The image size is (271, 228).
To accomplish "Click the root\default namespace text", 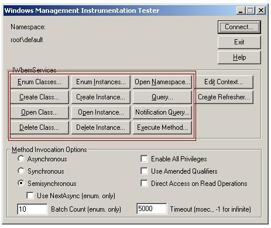I will (27, 40).
